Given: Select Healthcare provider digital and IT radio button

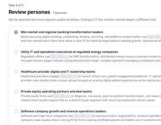Looking at the screenshot, I should (x=16, y=72).
